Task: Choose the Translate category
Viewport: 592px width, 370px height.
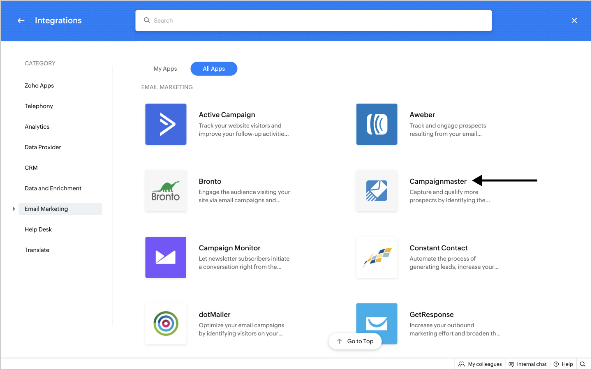Action: pos(37,250)
